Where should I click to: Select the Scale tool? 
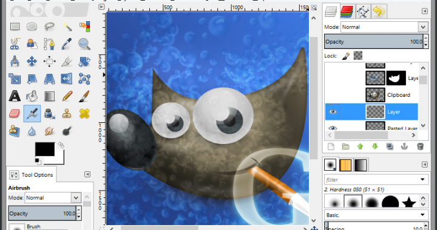tap(15, 79)
